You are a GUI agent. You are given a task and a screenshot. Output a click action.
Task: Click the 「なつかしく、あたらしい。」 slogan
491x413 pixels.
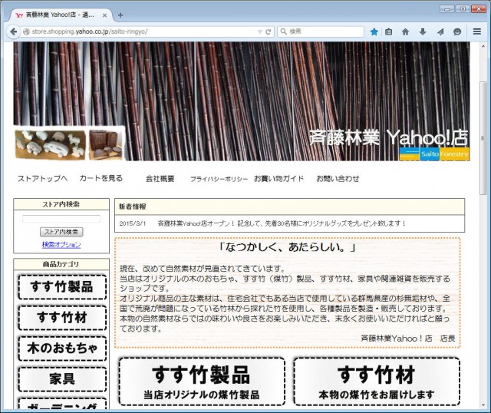tap(288, 247)
